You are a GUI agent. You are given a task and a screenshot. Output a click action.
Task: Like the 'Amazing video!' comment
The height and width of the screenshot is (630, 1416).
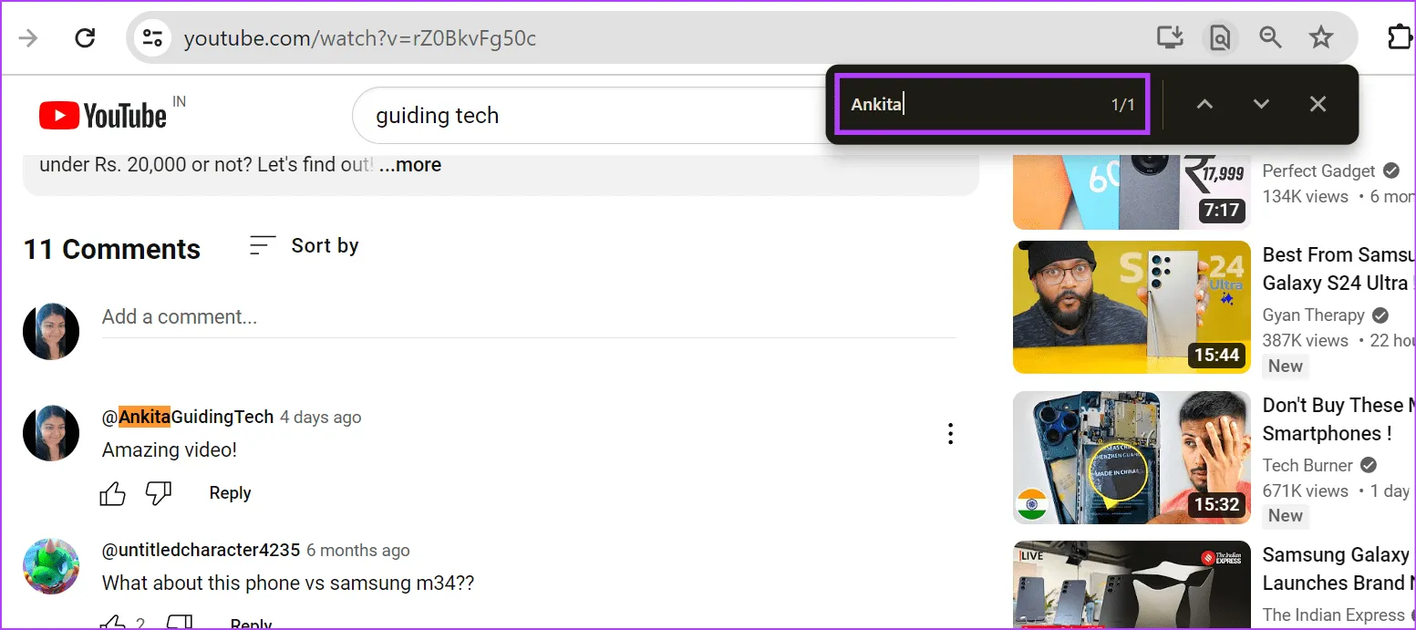tap(113, 493)
